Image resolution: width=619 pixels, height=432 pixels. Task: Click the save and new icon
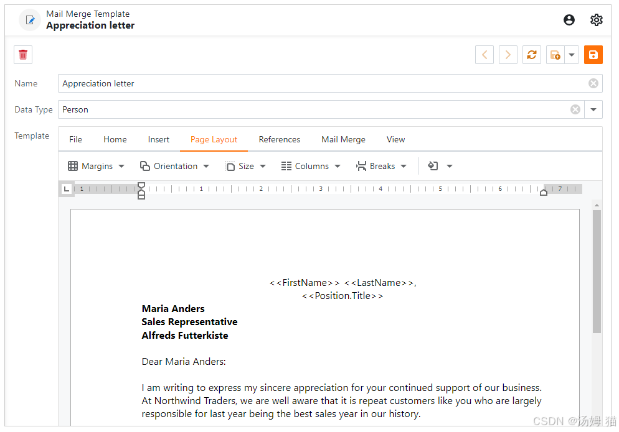pyautogui.click(x=555, y=55)
